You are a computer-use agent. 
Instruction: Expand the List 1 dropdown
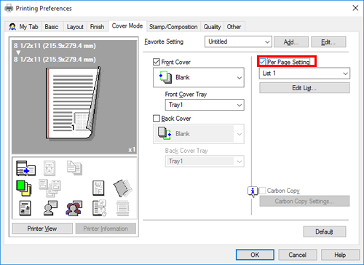304,74
